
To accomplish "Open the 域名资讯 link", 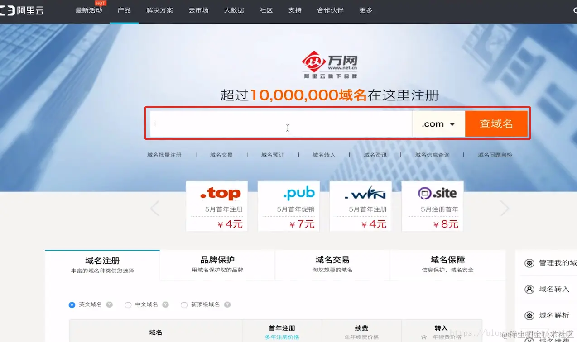I will tap(375, 155).
